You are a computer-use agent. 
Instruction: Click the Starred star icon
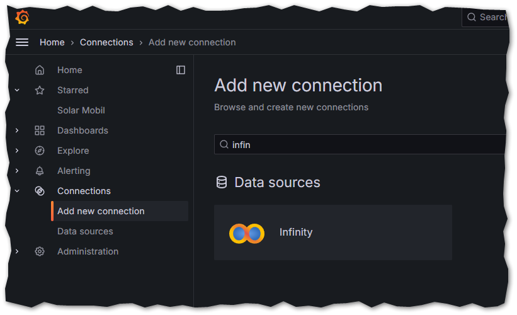click(x=40, y=90)
